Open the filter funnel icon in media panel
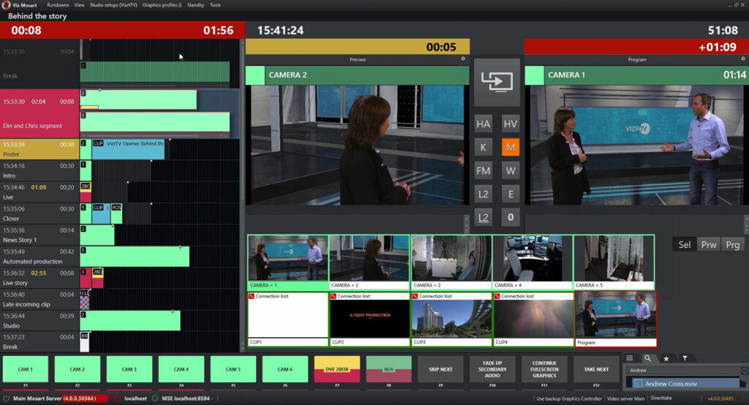 click(685, 358)
